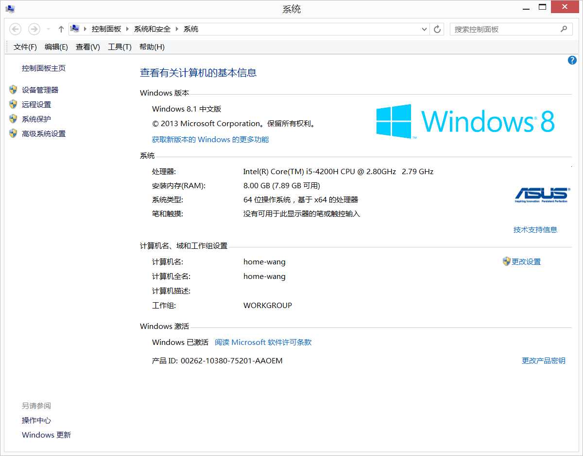
Task: Click the 查看有关计算机的基本信息 heading
Action: 198,73
